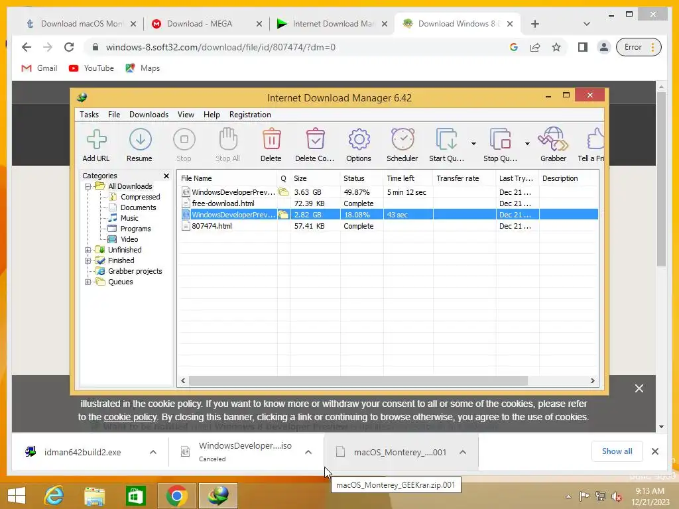
Task: Select the Music category
Action: (x=129, y=218)
